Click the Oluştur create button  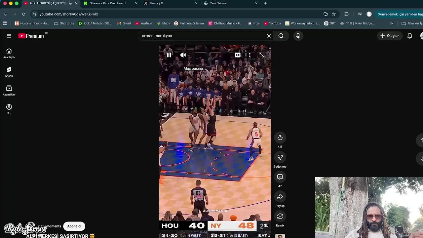pyautogui.click(x=390, y=36)
